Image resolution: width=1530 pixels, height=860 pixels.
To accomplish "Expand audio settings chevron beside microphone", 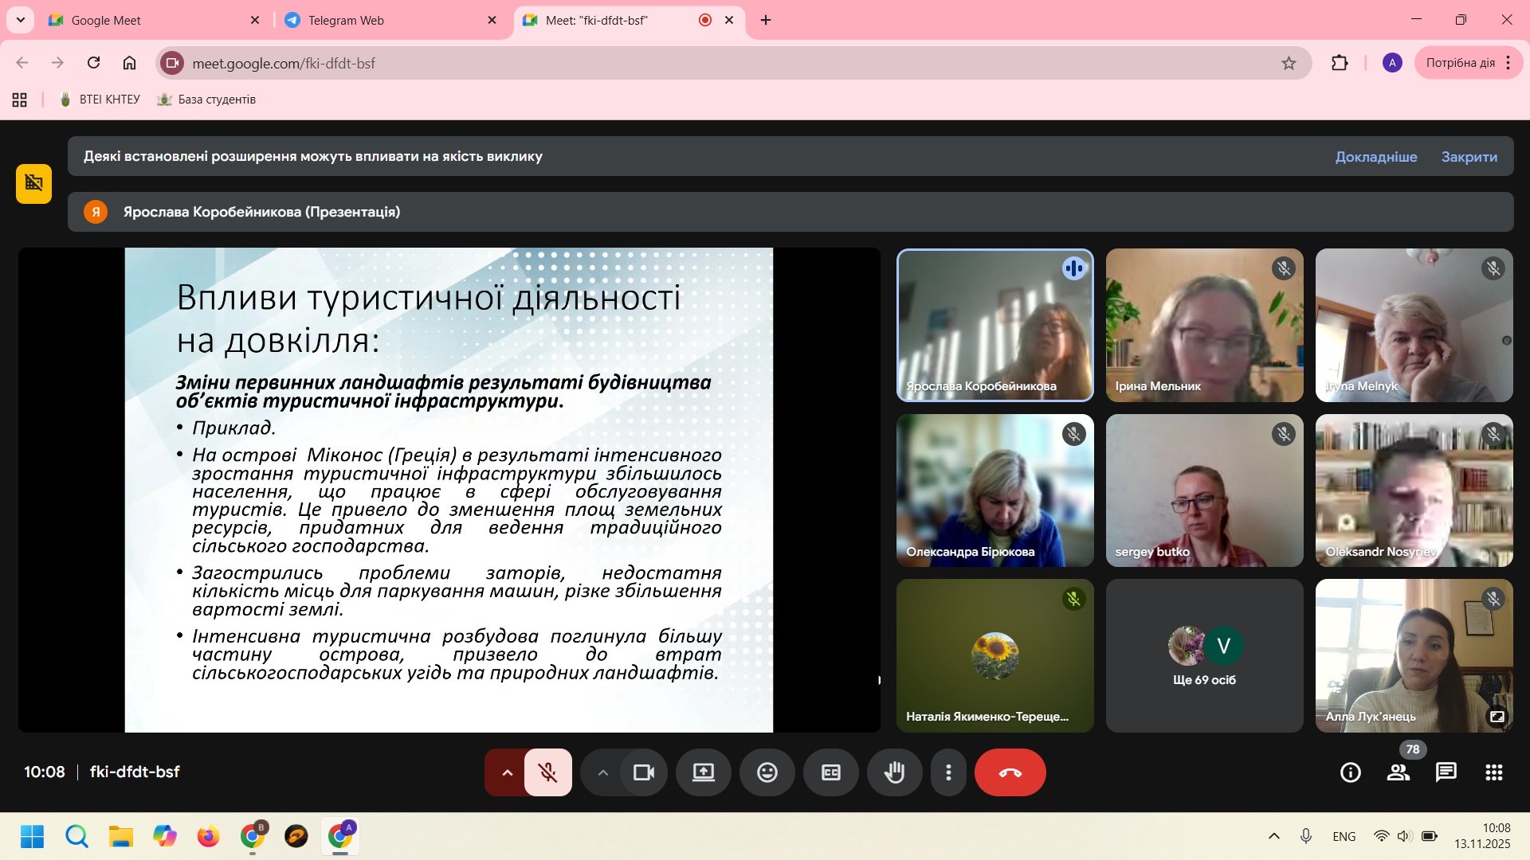I will pos(507,772).
